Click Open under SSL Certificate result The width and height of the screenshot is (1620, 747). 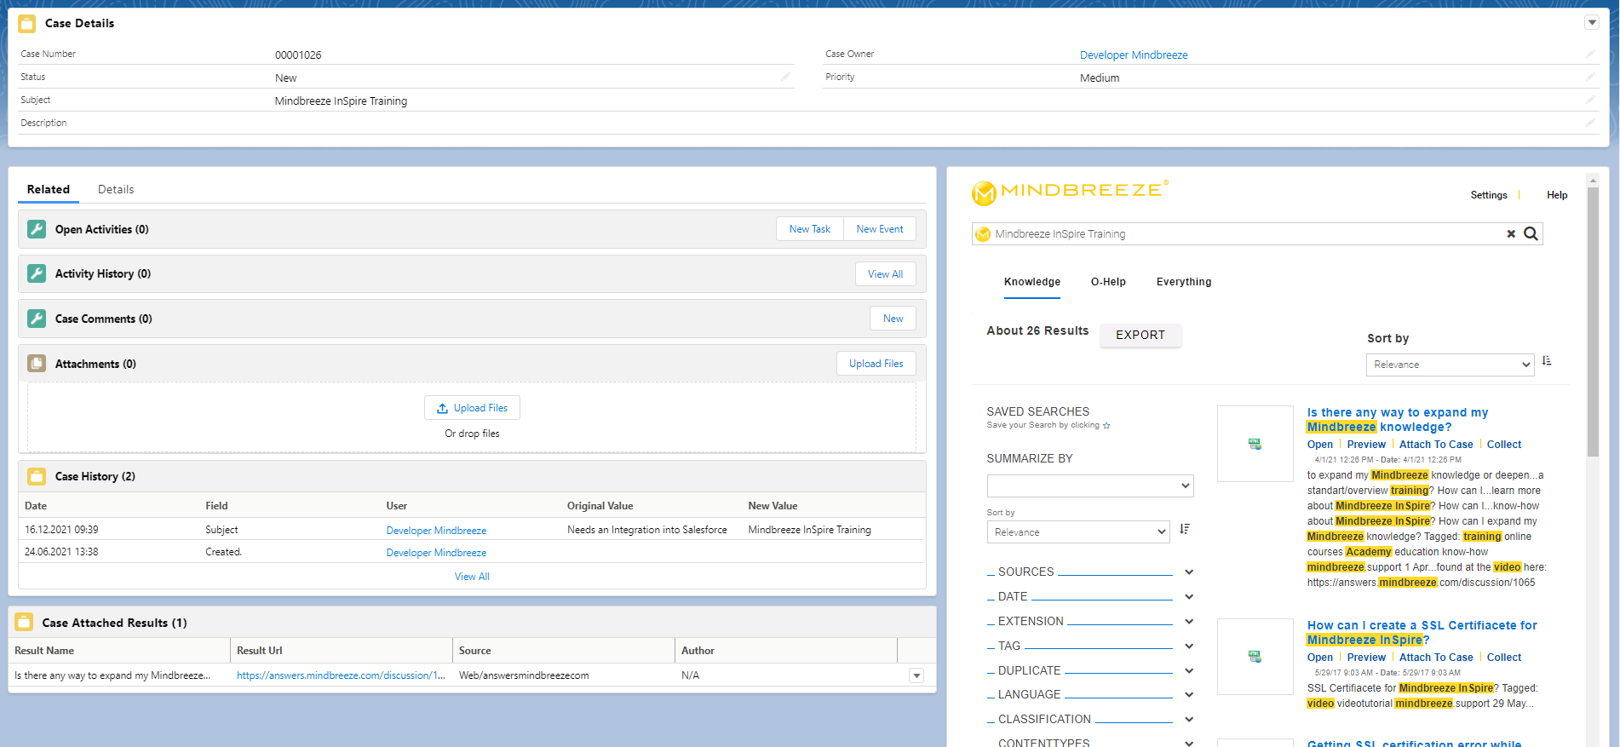click(x=1320, y=658)
